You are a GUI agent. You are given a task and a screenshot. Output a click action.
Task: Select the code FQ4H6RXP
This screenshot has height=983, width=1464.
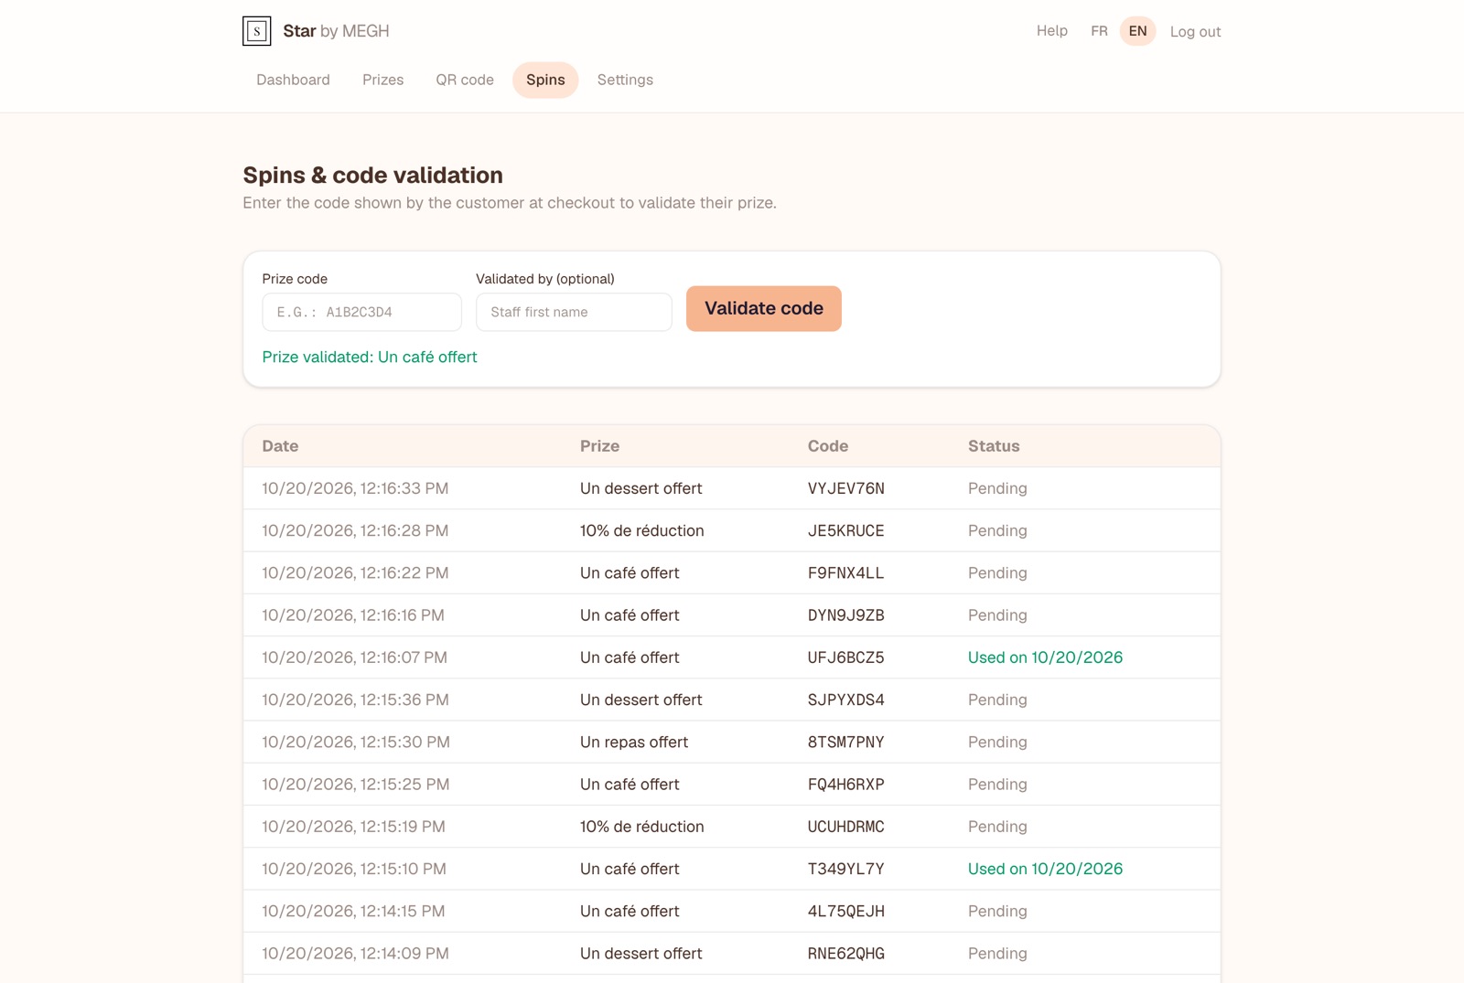[x=846, y=785]
